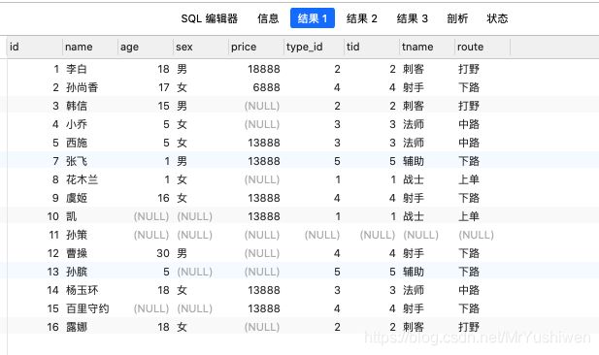
Task: Select the NULL route cell of 孙策
Action: (477, 235)
